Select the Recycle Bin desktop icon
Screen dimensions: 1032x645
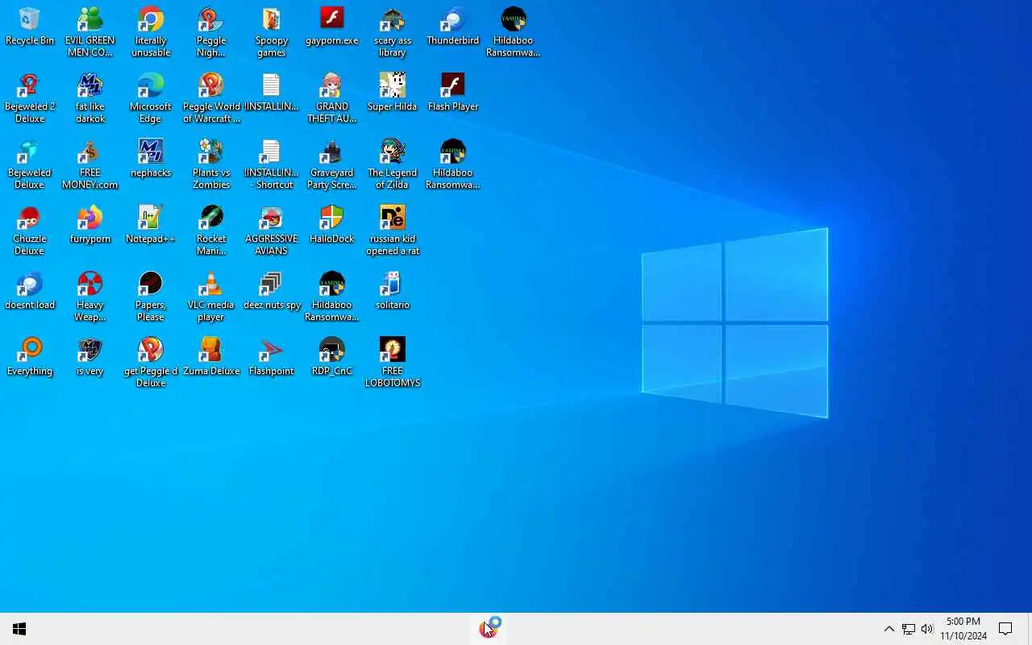[29, 27]
